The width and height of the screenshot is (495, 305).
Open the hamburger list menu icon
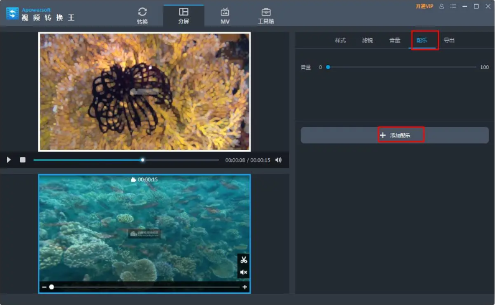pyautogui.click(x=452, y=6)
